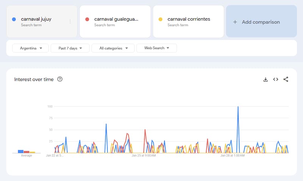The width and height of the screenshot is (303, 181).
Task: Click the Jan 25 at 9:00 AM axis label
Action: (144, 155)
